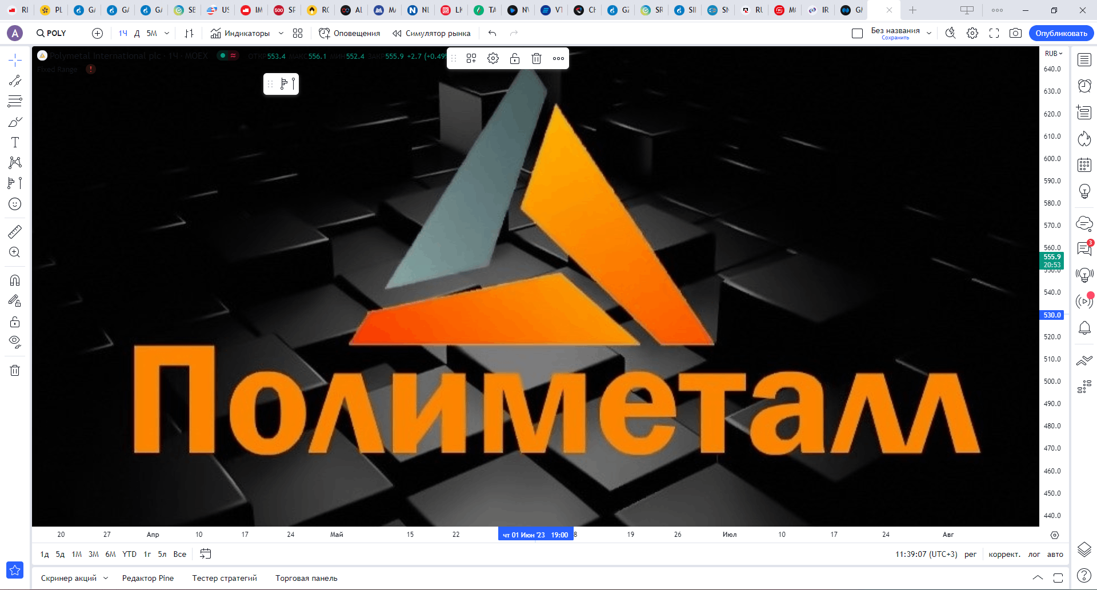
Task: Open quick search lightning icon
Action: click(x=951, y=33)
